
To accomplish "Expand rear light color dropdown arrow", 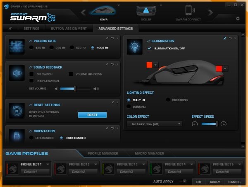I will click(x=225, y=69).
